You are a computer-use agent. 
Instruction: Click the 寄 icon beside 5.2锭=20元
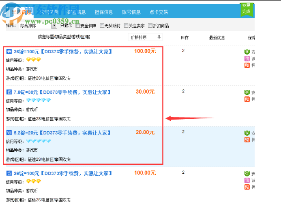[x=9, y=133]
